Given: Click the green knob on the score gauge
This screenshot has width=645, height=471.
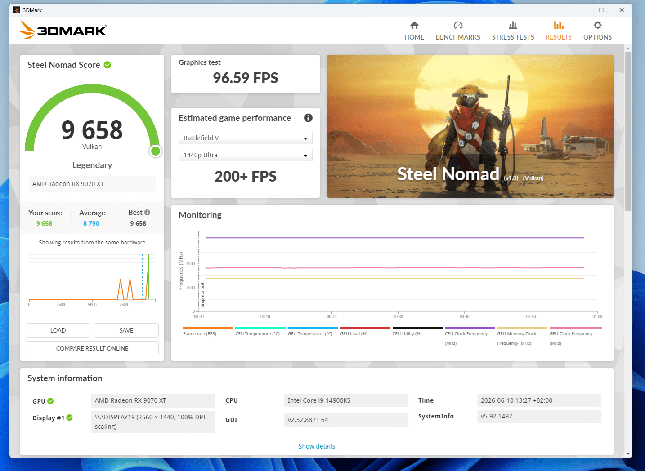Looking at the screenshot, I should 156,151.
